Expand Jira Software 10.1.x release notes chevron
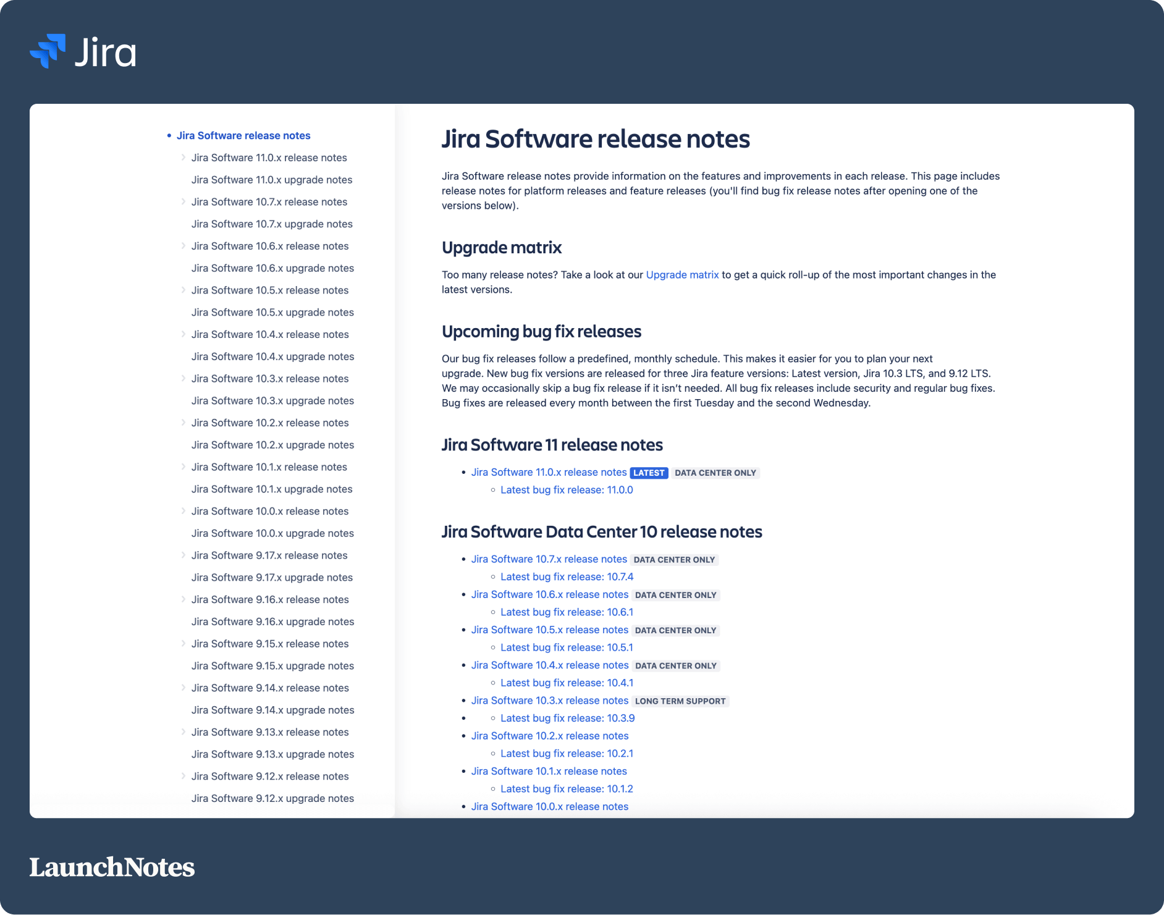 (183, 467)
